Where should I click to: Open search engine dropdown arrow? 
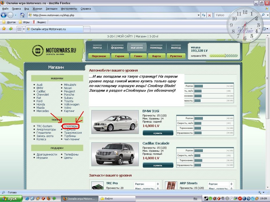(x=268, y=15)
